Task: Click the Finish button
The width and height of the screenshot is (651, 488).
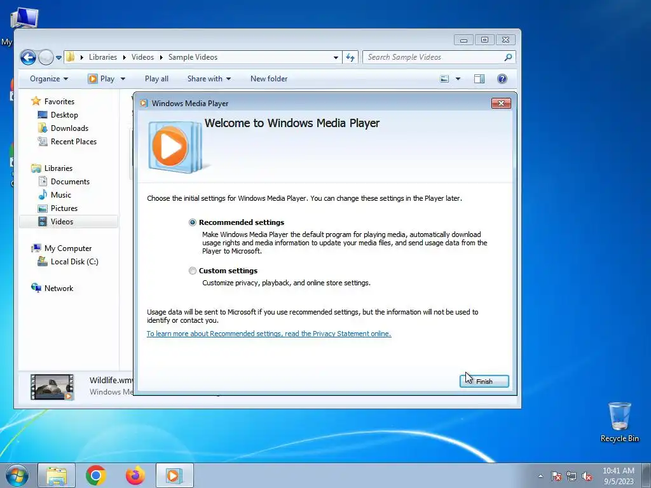Action: click(x=484, y=381)
